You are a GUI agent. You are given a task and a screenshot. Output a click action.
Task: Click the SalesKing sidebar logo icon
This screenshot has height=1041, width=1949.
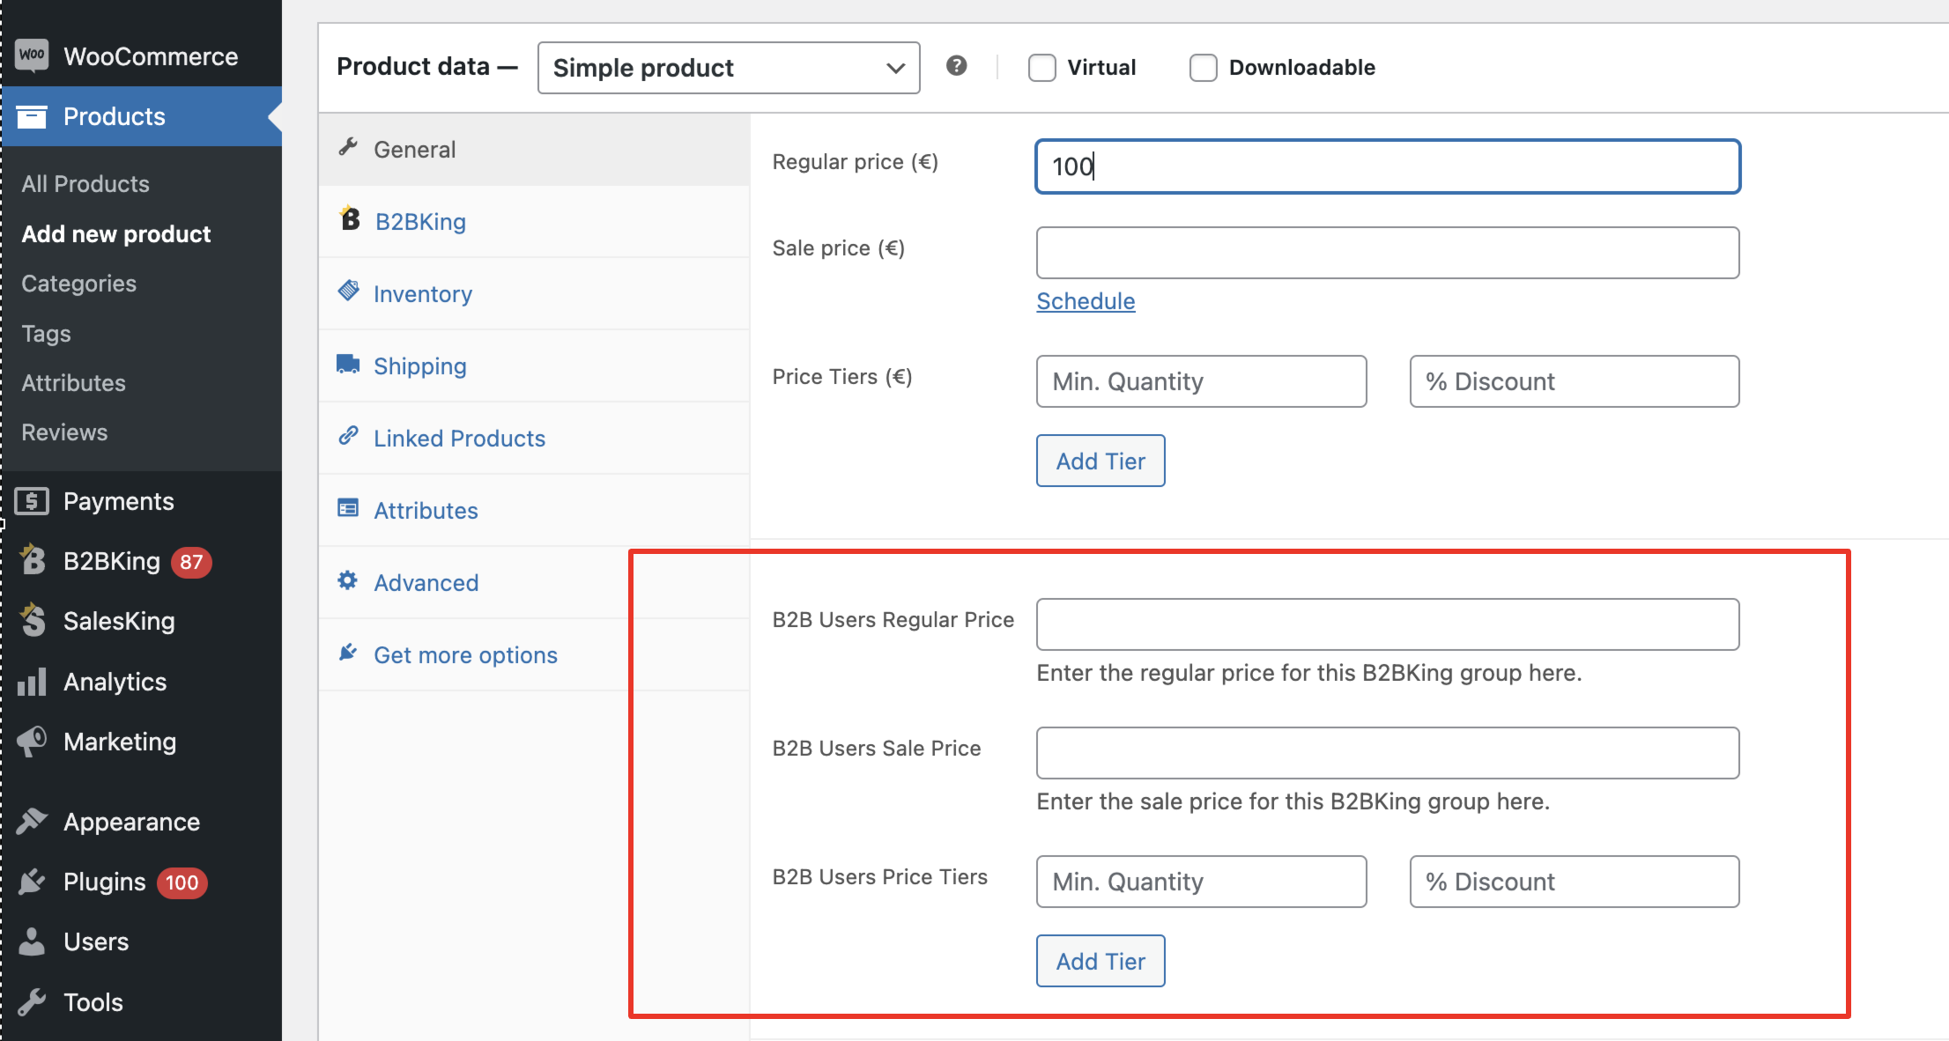(33, 620)
